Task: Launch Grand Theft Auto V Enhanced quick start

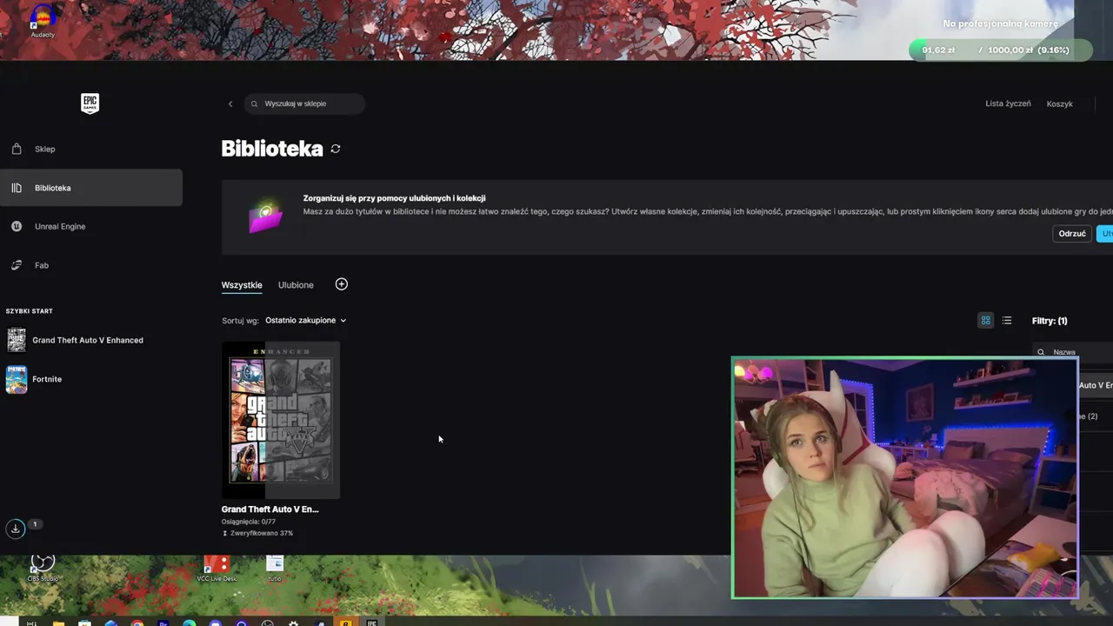Action: pos(87,340)
